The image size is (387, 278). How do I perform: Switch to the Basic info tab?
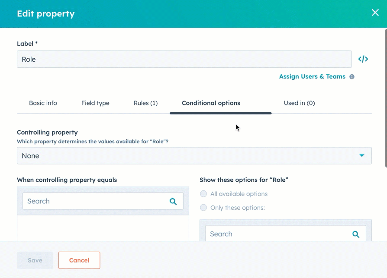(x=43, y=103)
